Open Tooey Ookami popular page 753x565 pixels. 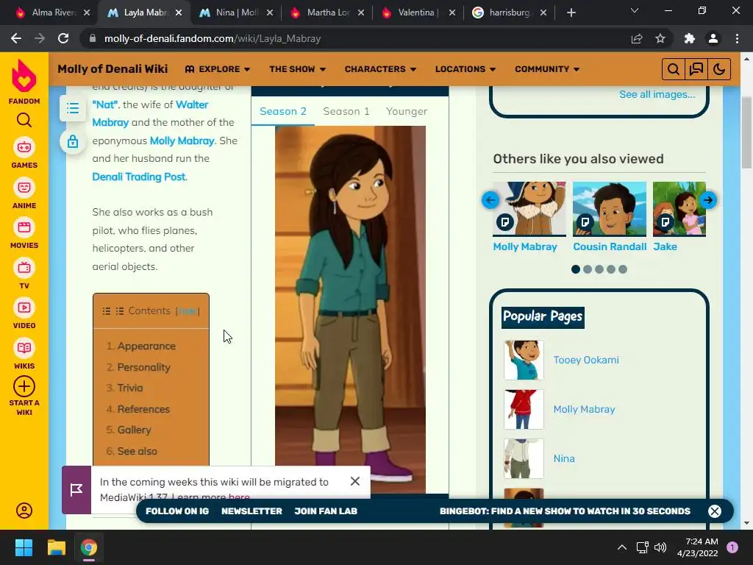[x=586, y=360]
